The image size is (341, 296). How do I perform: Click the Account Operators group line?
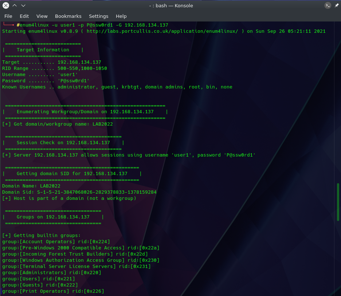coord(56,242)
